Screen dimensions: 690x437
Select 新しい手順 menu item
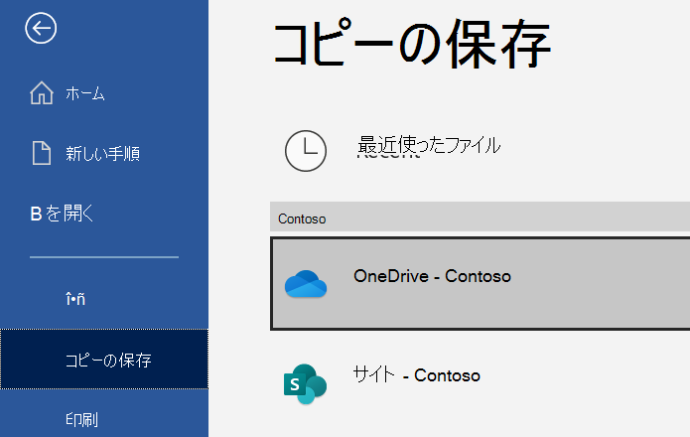(x=104, y=154)
